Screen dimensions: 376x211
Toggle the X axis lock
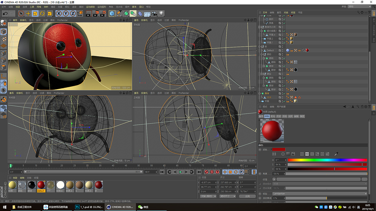pos(59,13)
